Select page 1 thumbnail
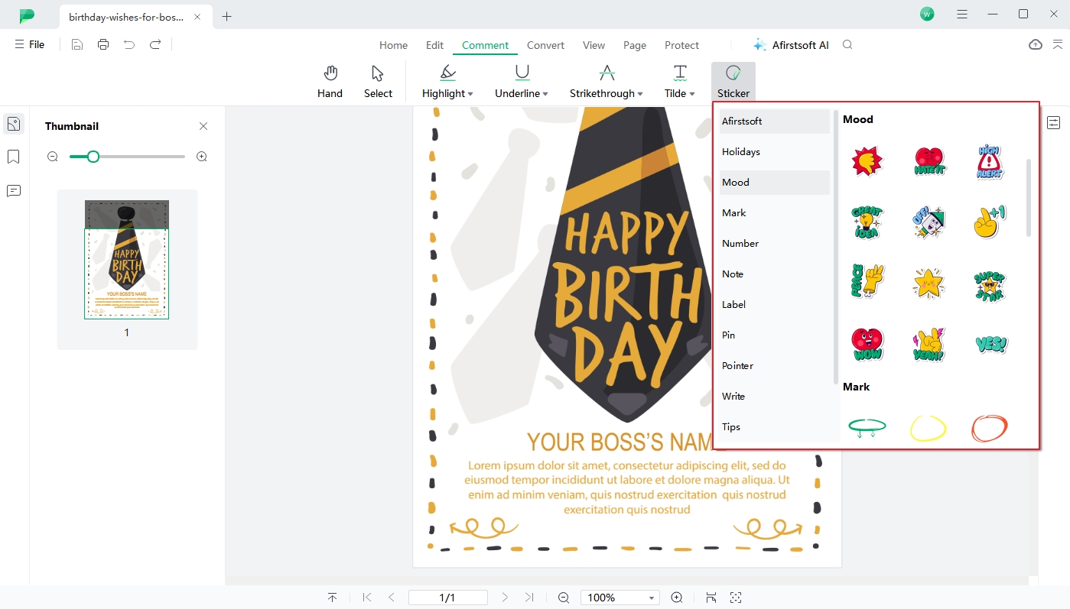Screen dimensions: 1070x609 point(127,260)
